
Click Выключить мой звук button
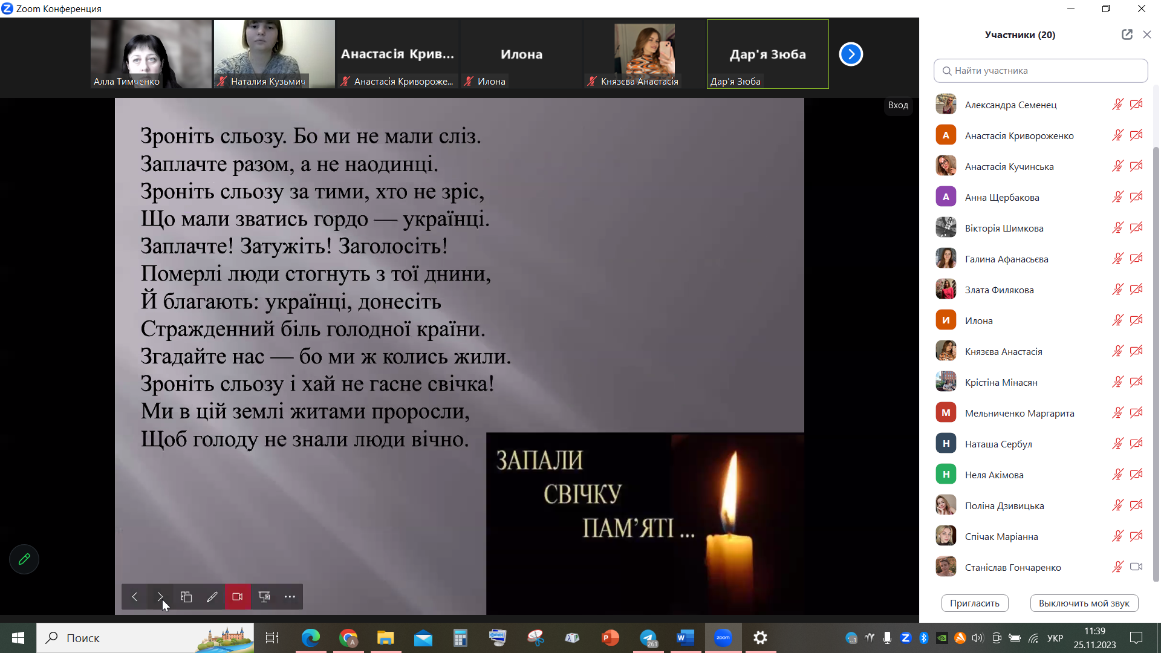point(1084,603)
